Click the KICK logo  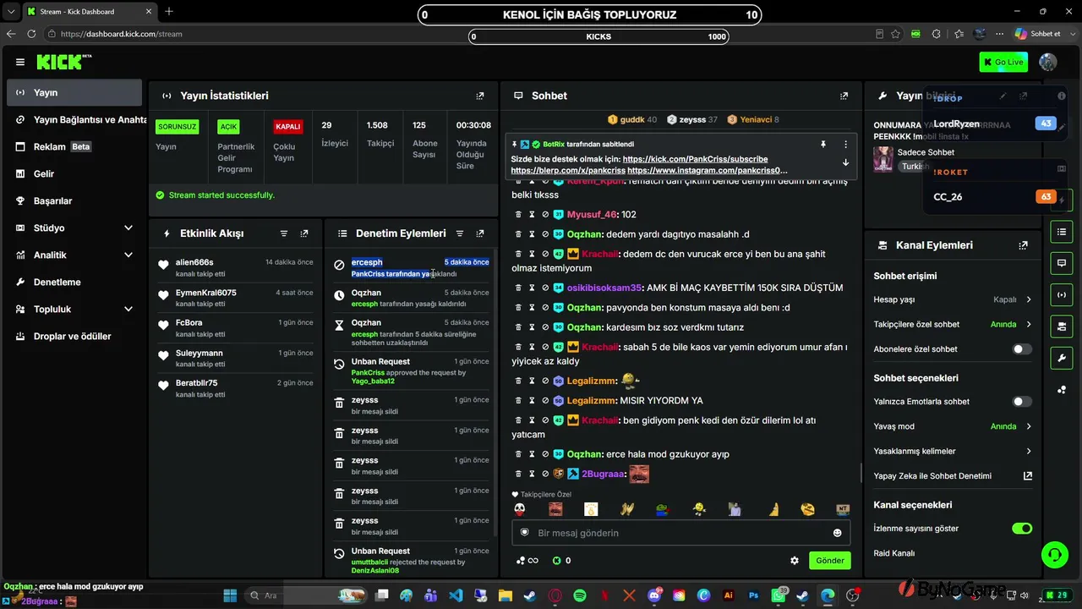63,62
